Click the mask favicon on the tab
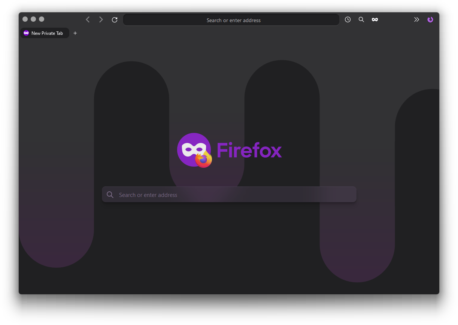 [26, 33]
